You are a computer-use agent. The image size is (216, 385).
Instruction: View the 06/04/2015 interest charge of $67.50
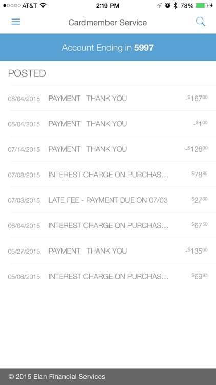[x=108, y=225]
